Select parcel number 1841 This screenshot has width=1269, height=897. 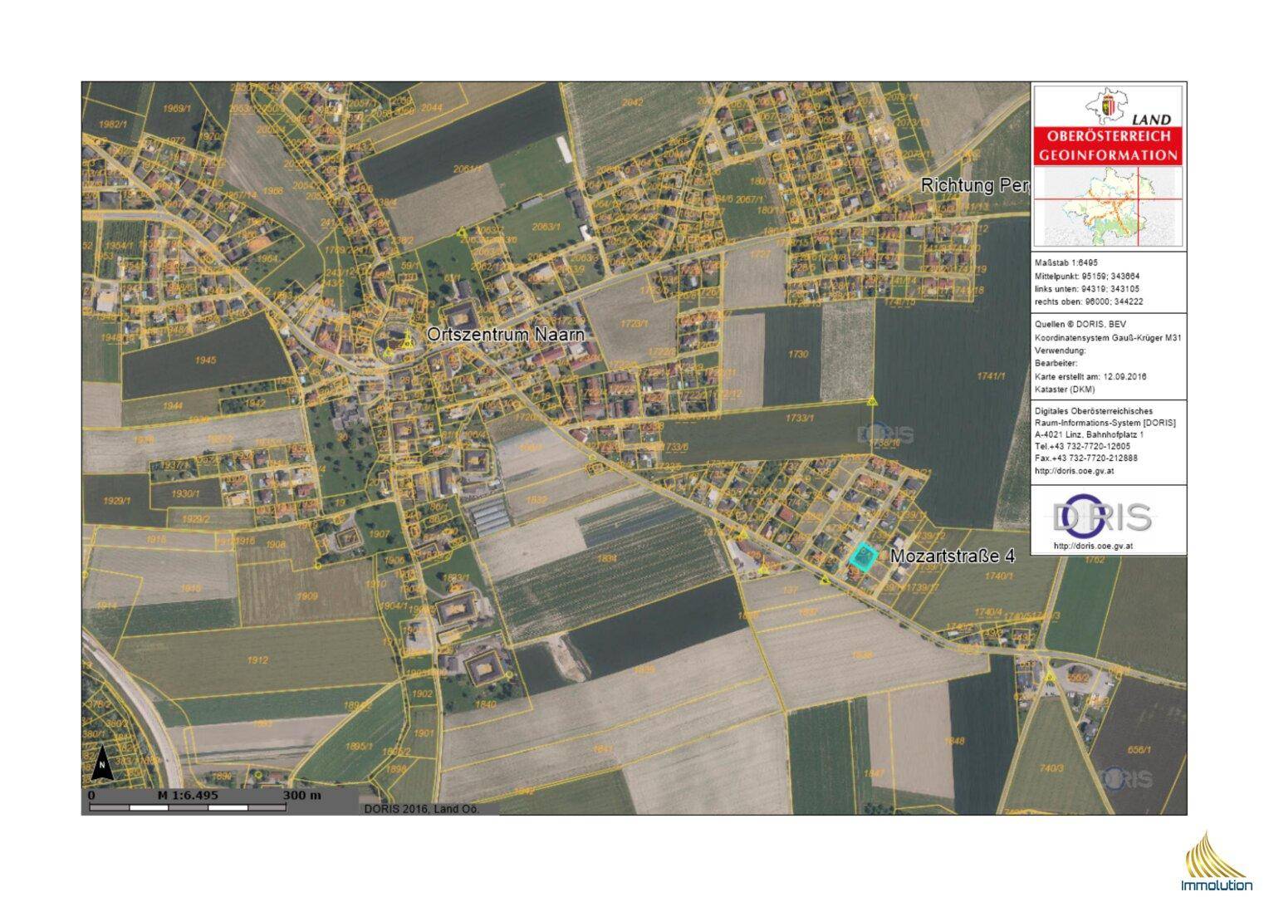(603, 748)
